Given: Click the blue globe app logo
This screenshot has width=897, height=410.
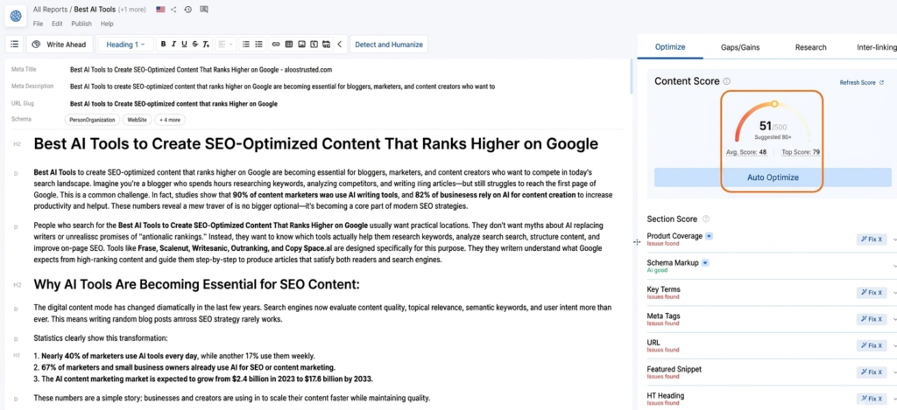Looking at the screenshot, I should click(x=16, y=16).
